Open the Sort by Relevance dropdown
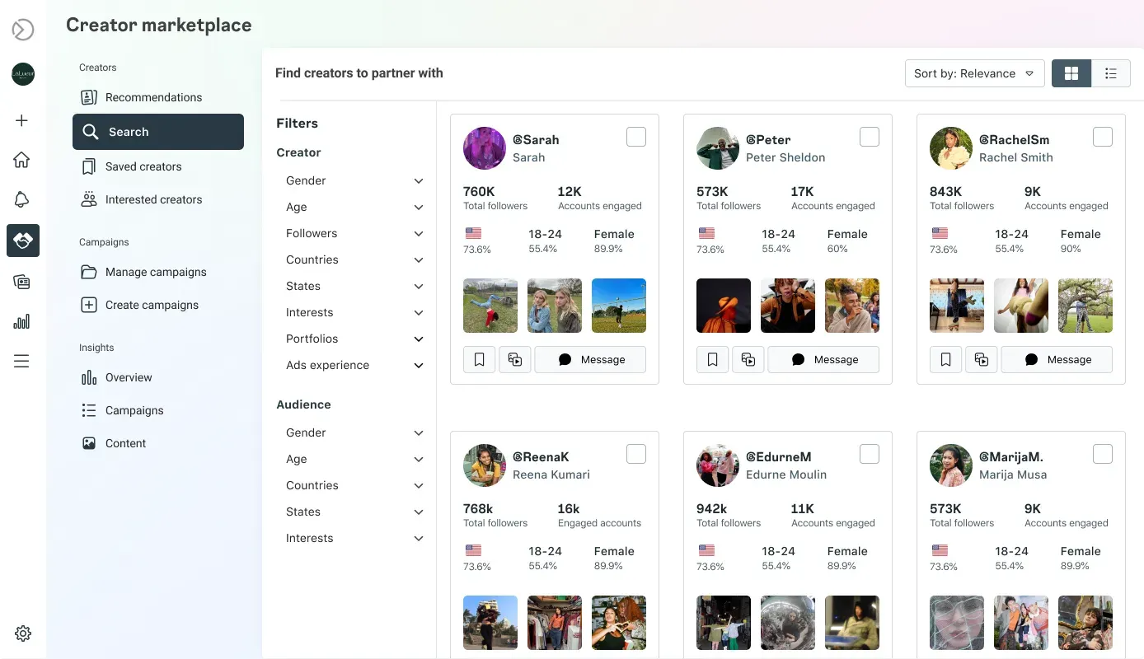1144x659 pixels. (973, 73)
